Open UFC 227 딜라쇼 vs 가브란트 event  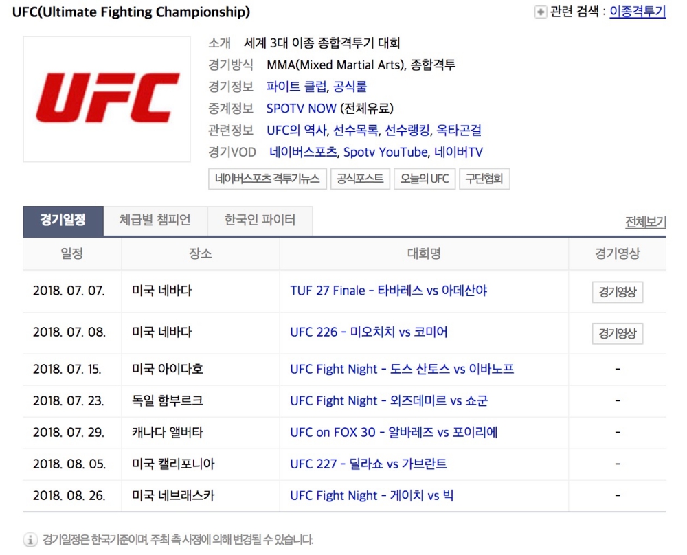point(368,464)
